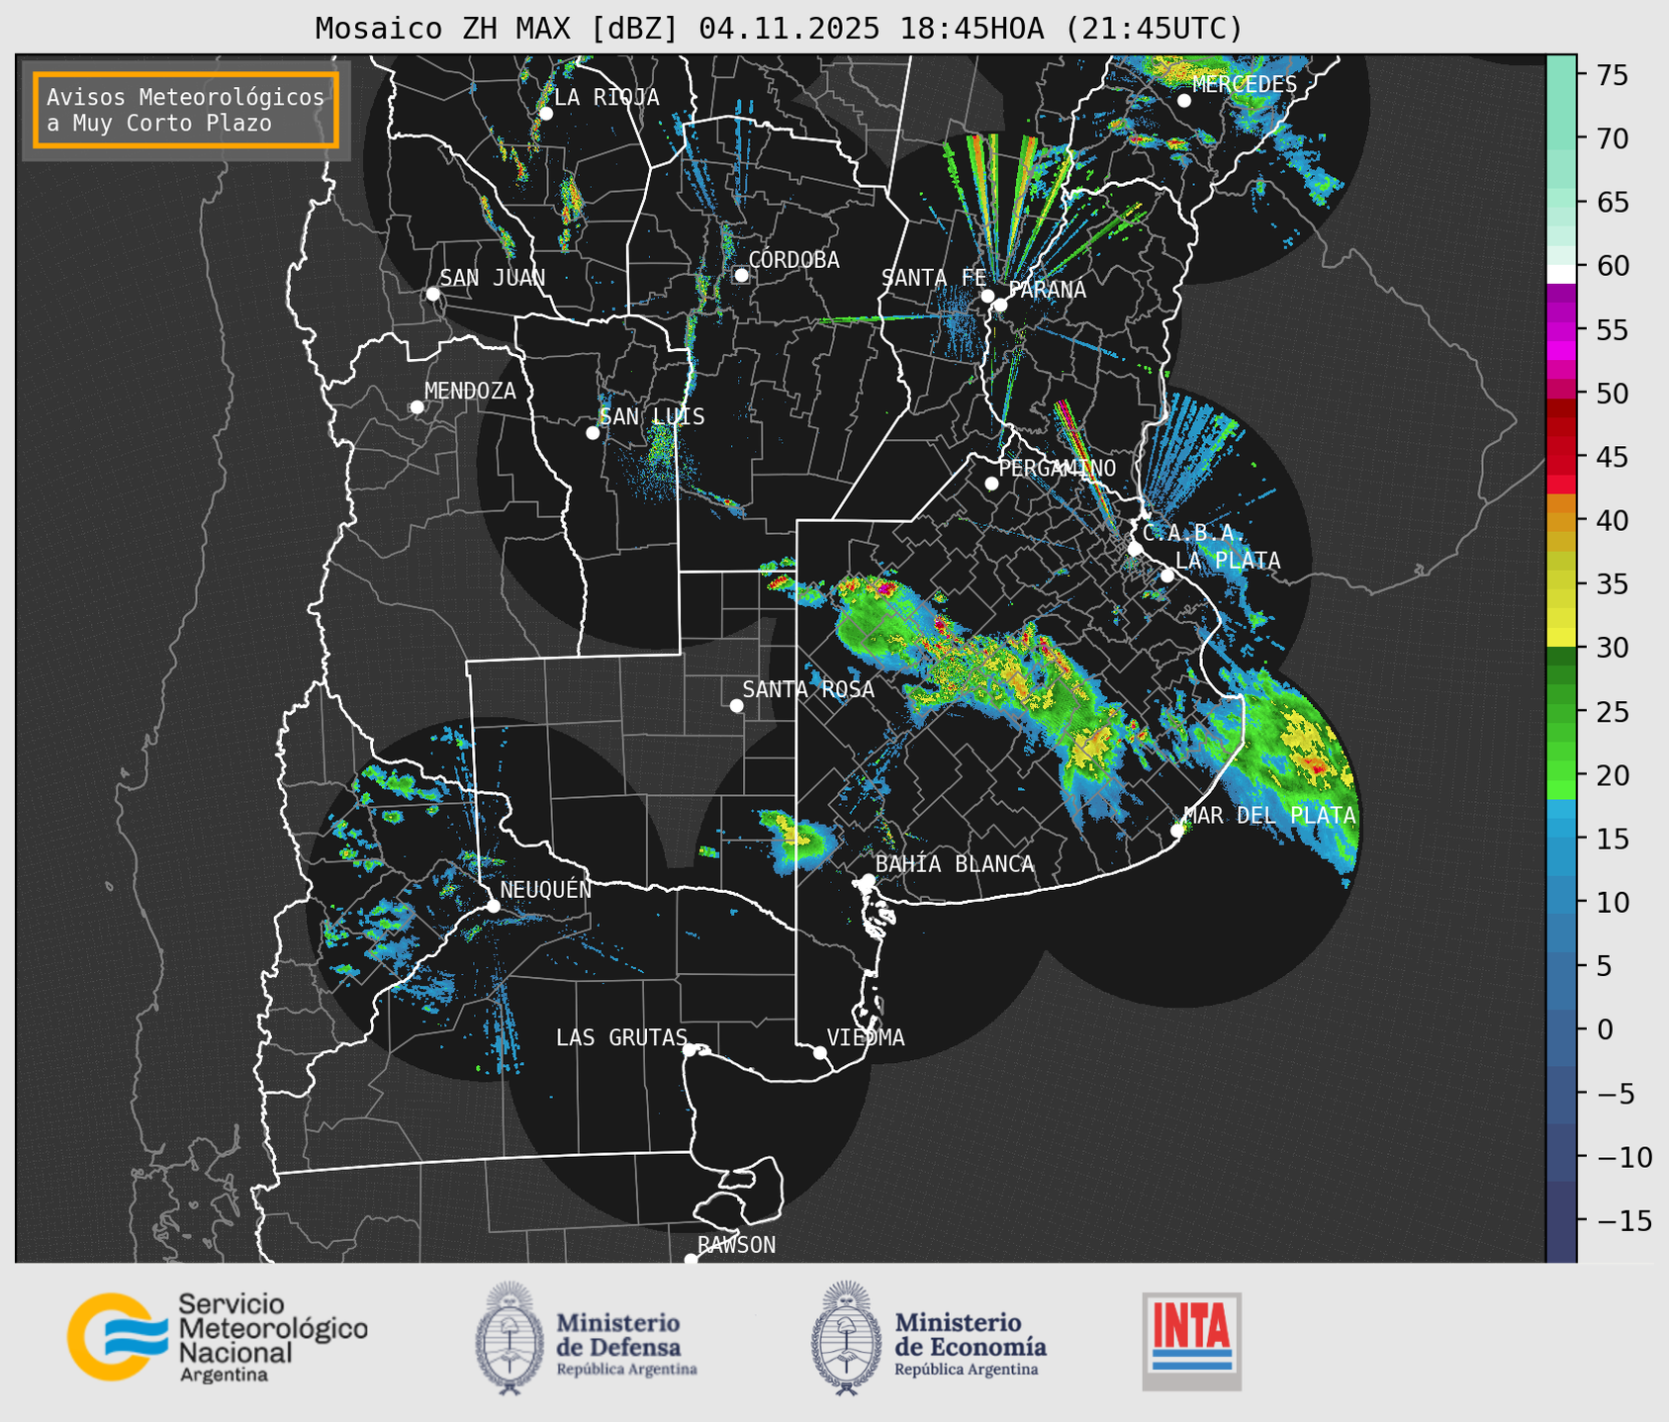The image size is (1669, 1422).
Task: Click the 'RAWSON' map label
Action: click(x=736, y=1245)
